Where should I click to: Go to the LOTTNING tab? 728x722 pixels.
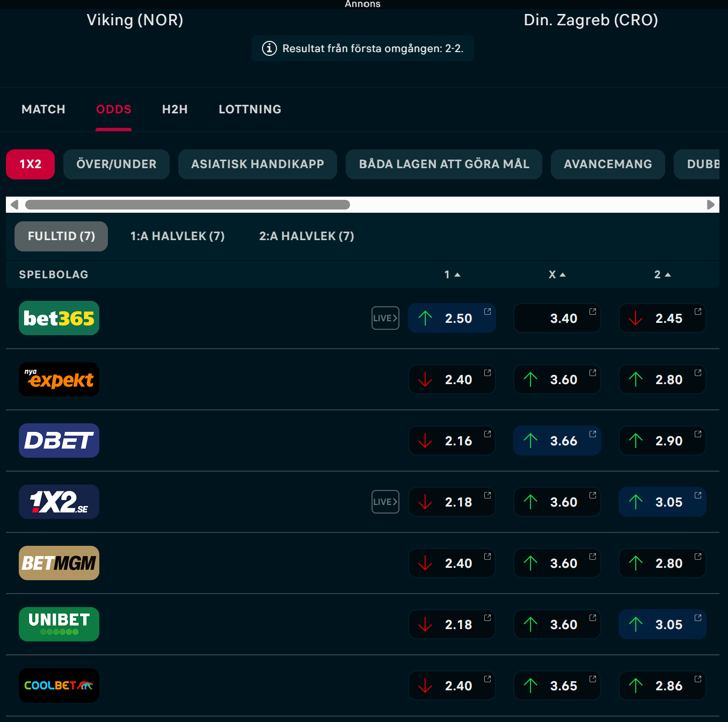[250, 110]
